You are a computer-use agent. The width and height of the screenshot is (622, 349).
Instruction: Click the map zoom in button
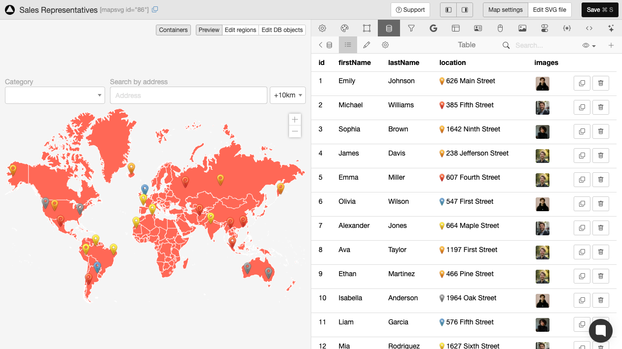pos(295,120)
